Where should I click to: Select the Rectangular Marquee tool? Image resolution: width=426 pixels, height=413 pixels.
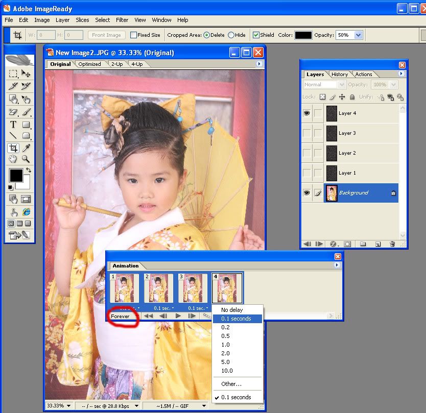point(13,74)
